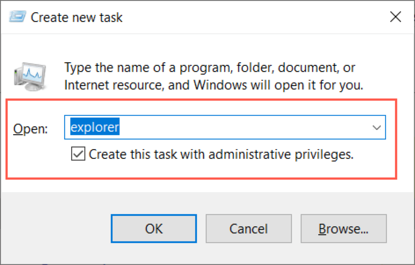Image resolution: width=415 pixels, height=265 pixels.
Task: Click the blank title bar area before the close button
Action: click(255, 18)
